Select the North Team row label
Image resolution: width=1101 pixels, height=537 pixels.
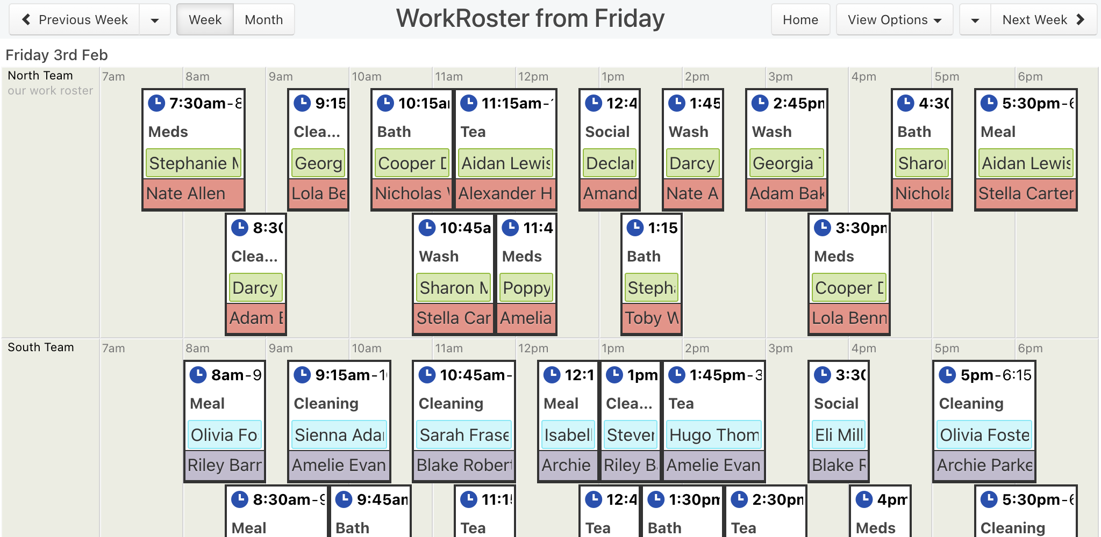pyautogui.click(x=40, y=76)
